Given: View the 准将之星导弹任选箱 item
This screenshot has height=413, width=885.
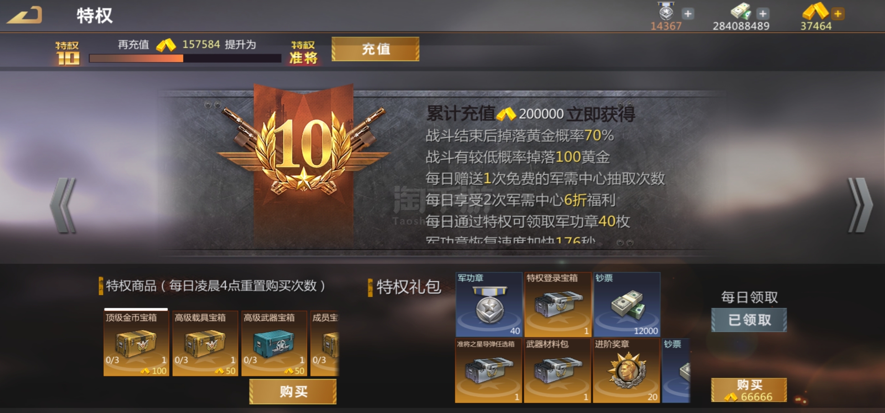Looking at the screenshot, I should click(x=488, y=371).
